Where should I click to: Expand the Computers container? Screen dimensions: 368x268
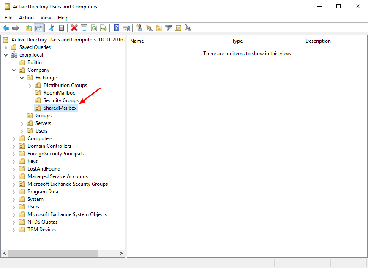(x=13, y=138)
